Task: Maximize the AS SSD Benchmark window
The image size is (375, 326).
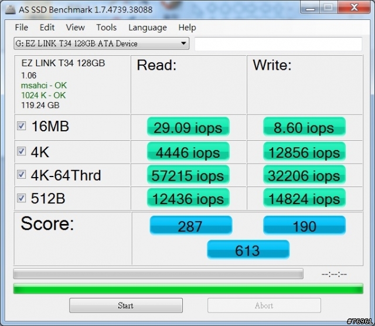Action: pos(328,8)
